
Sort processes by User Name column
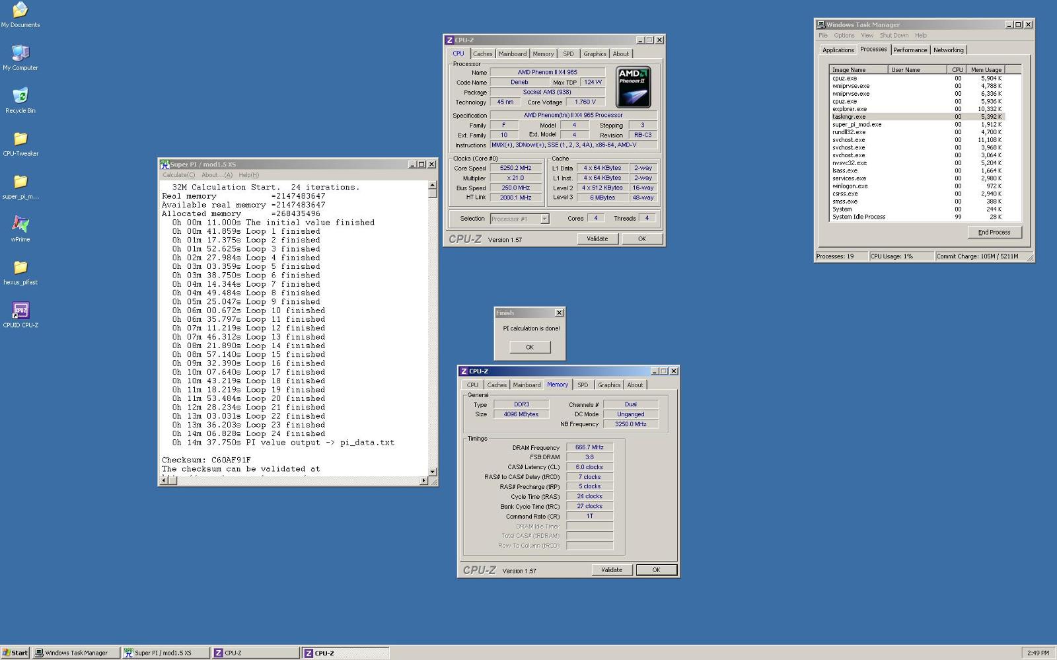click(918, 70)
